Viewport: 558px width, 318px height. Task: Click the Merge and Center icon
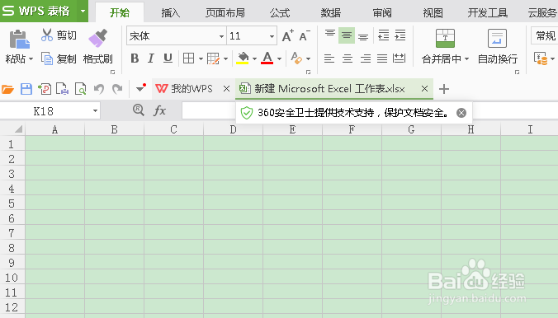pyautogui.click(x=445, y=39)
